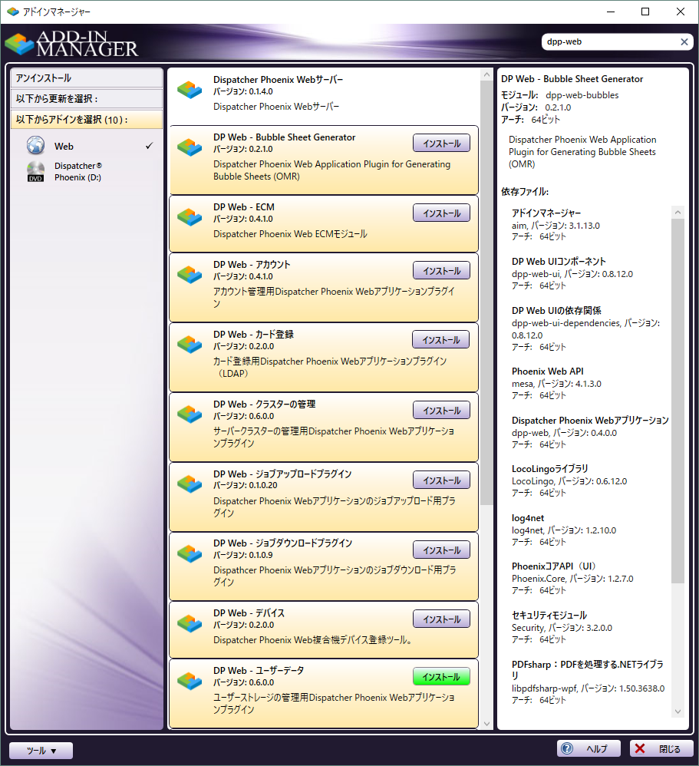Click the DP Web - ジョブダウンロードプラグイン title
The width and height of the screenshot is (699, 766).
pyautogui.click(x=283, y=543)
